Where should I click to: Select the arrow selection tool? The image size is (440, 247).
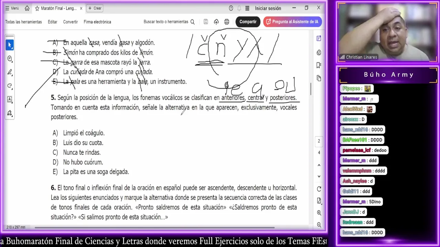[10, 45]
